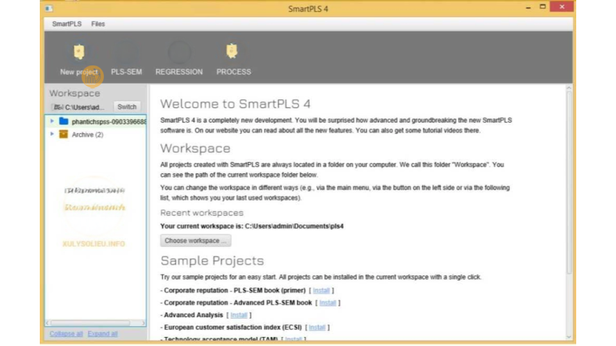Click the SmartPLS title bar app icon

point(49,8)
